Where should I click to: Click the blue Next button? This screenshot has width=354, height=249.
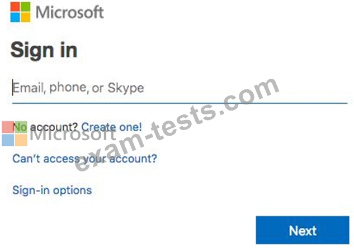click(303, 230)
